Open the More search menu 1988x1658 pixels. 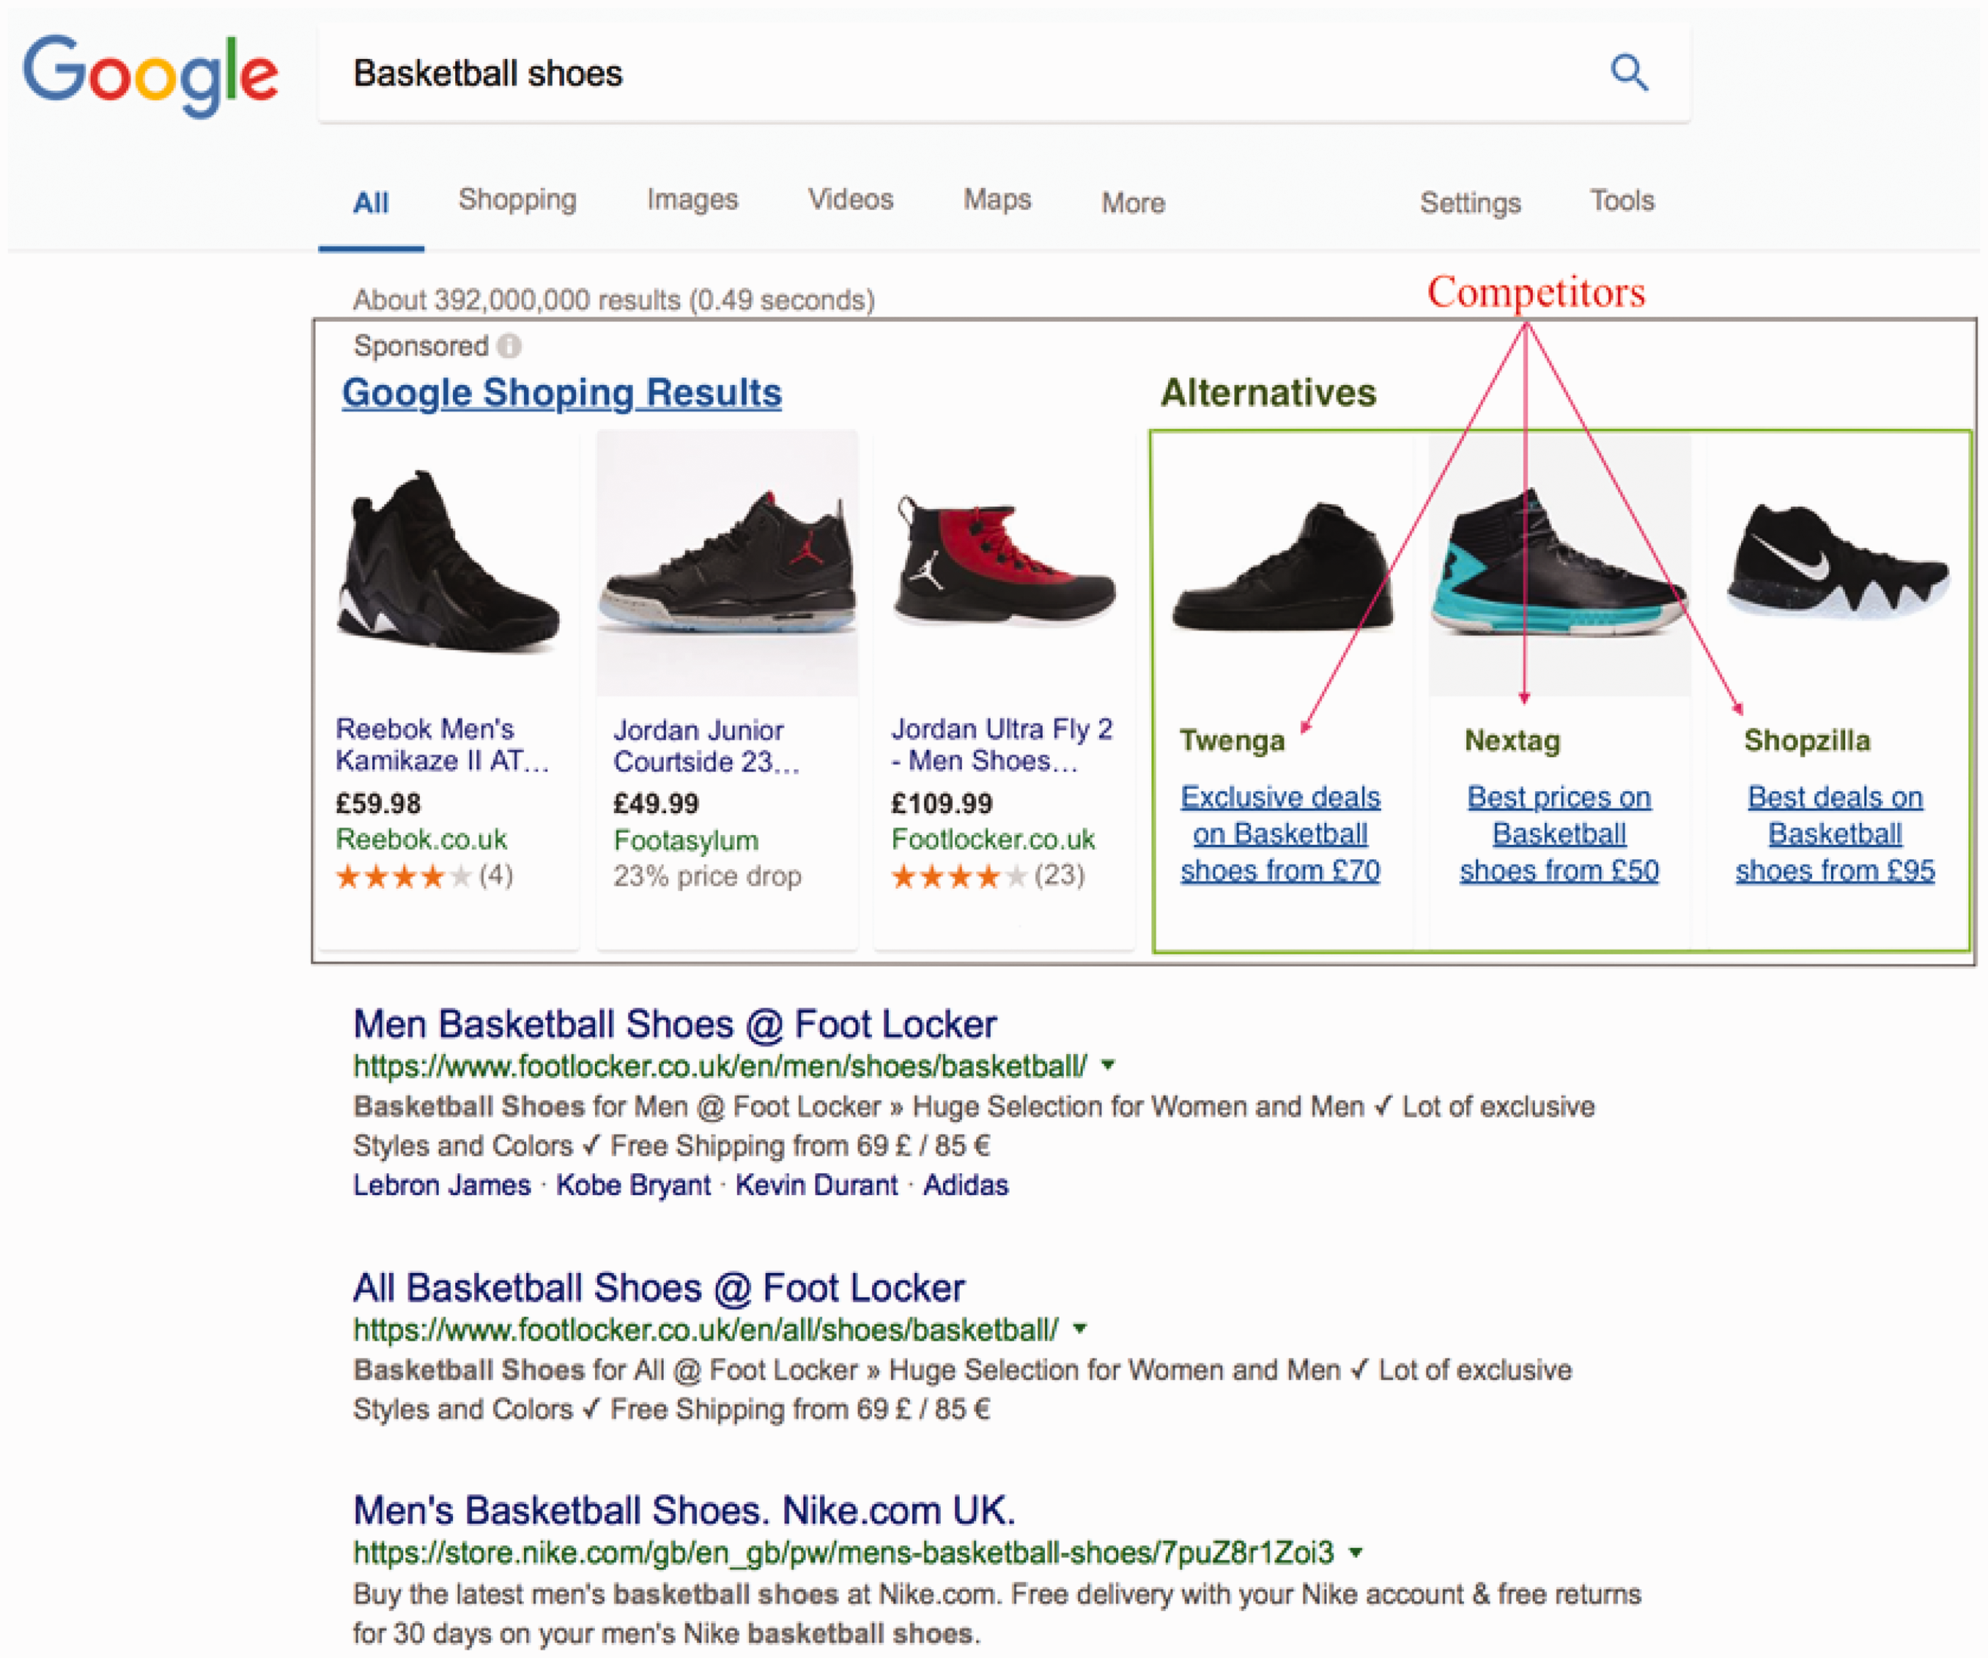(1132, 202)
